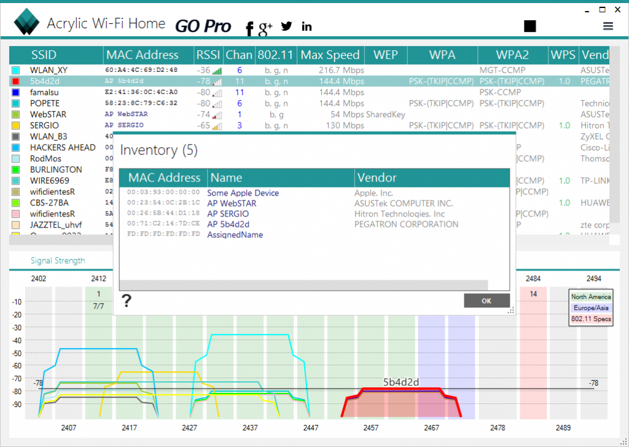629x447 pixels.
Task: Open the Google Plus icon
Action: point(265,28)
